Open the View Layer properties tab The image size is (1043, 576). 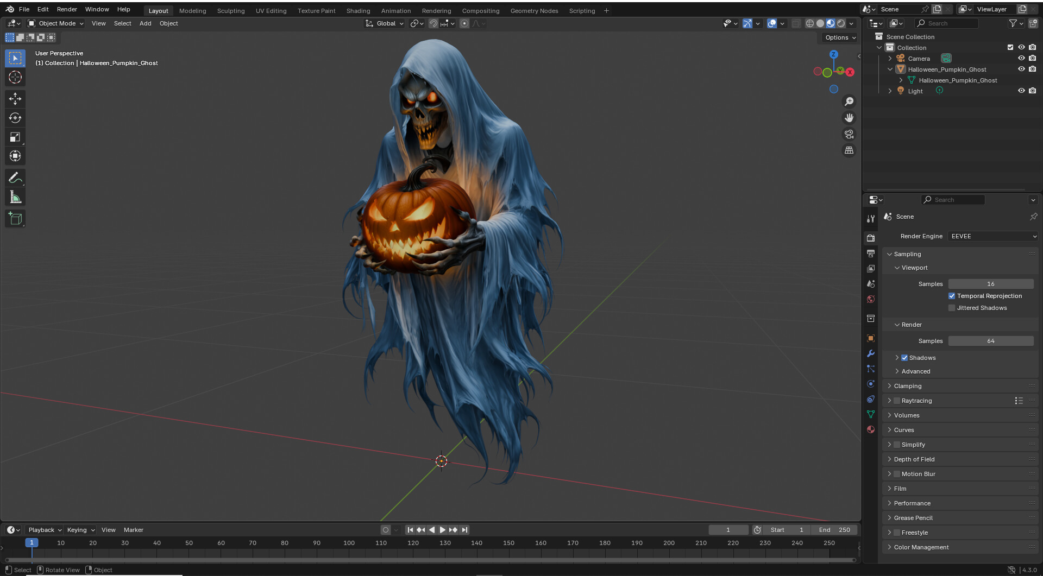click(x=871, y=269)
